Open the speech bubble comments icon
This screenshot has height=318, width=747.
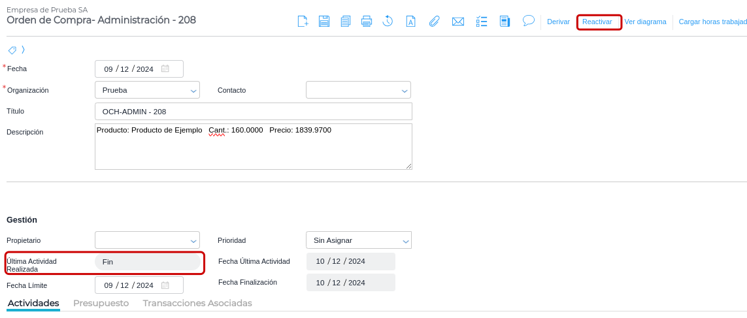[529, 21]
